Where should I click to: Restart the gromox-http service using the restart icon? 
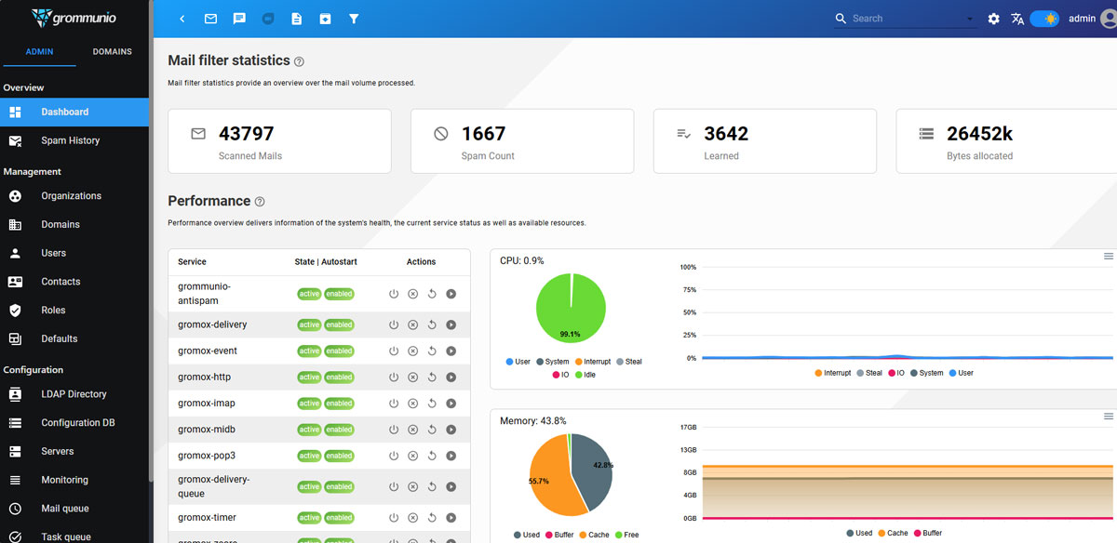[432, 377]
